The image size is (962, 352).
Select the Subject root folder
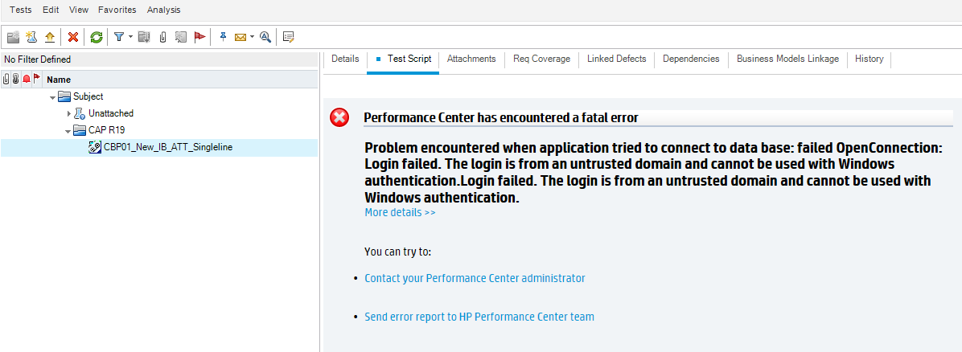88,96
